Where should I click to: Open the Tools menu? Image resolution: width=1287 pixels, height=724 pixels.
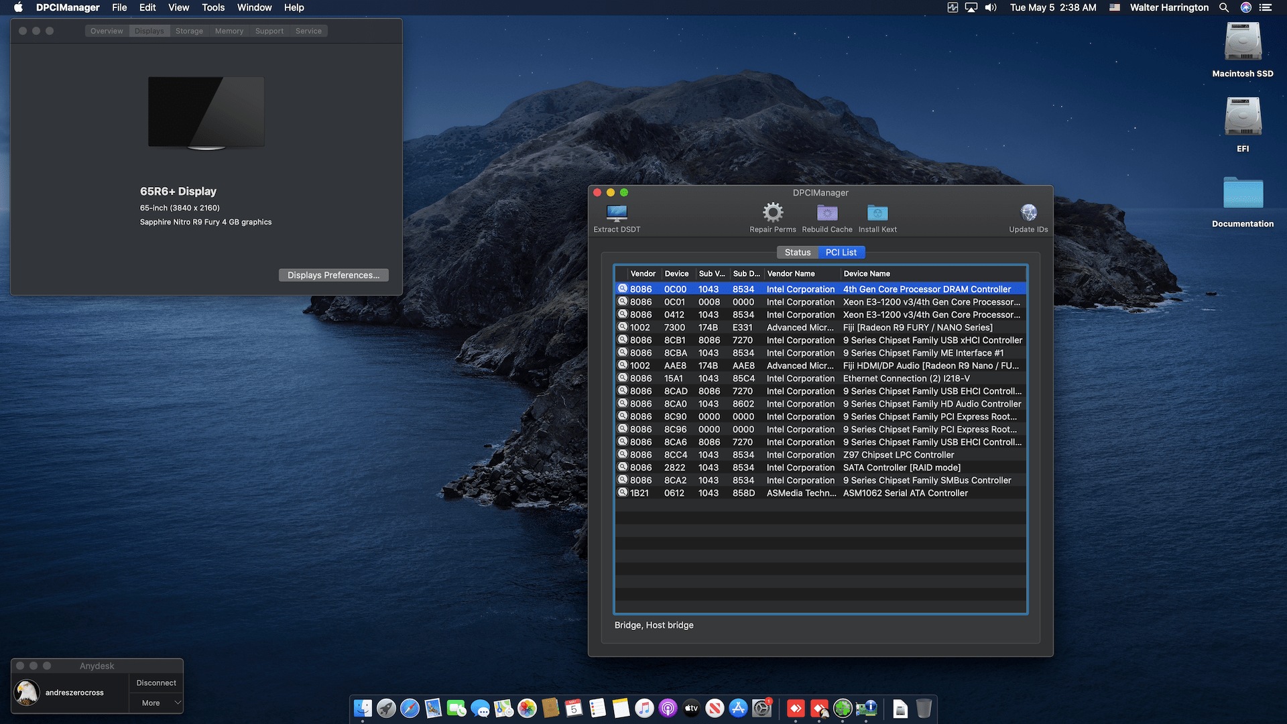coord(213,7)
